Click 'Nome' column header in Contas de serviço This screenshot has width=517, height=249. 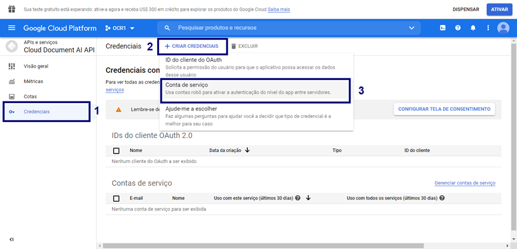click(x=178, y=198)
